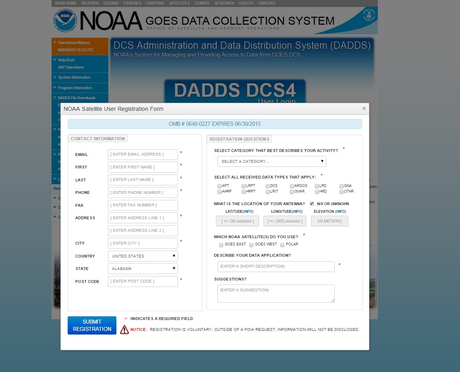Viewport: 460px width, 372px height.
Task: Click the Department of Commerce seal icon
Action: 369,15
